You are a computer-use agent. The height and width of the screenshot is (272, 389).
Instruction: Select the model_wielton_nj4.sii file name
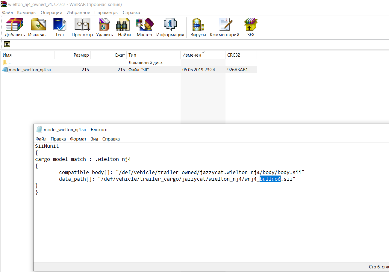tap(30, 70)
